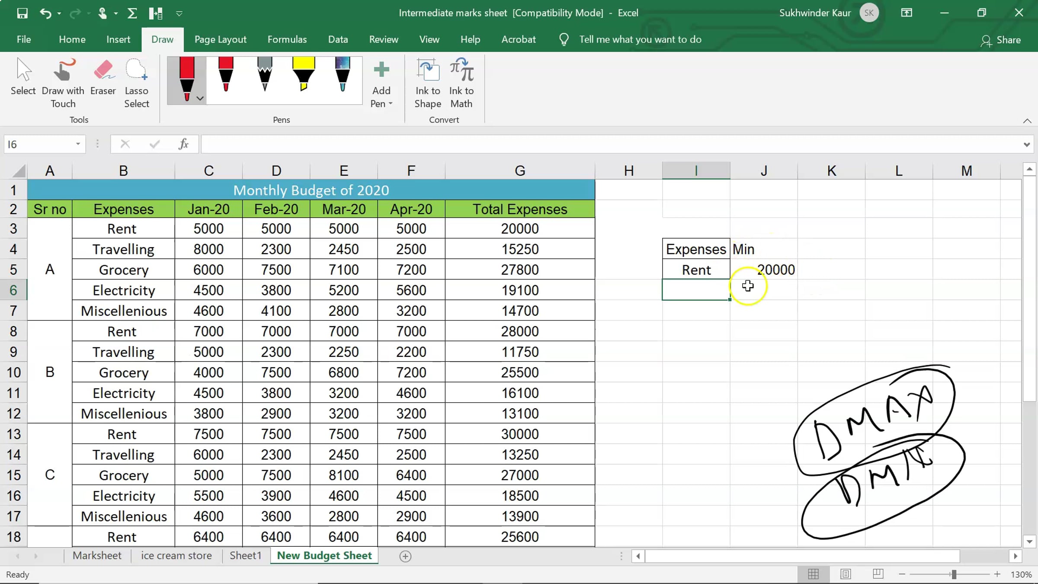Viewport: 1038px width, 584px height.
Task: Switch to the Marksheet sheet tab
Action: pos(97,555)
